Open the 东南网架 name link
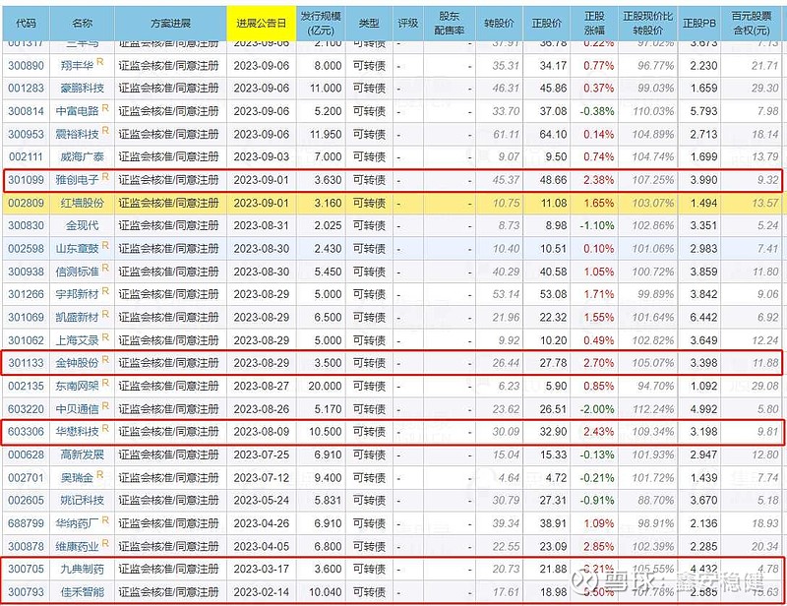The width and height of the screenshot is (787, 606). tap(78, 386)
